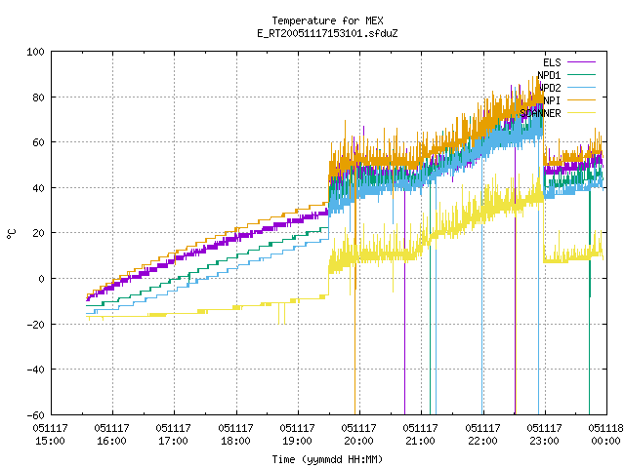Click the y-axis value 60

38,142
